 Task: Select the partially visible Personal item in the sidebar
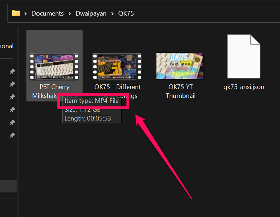[x=7, y=46]
